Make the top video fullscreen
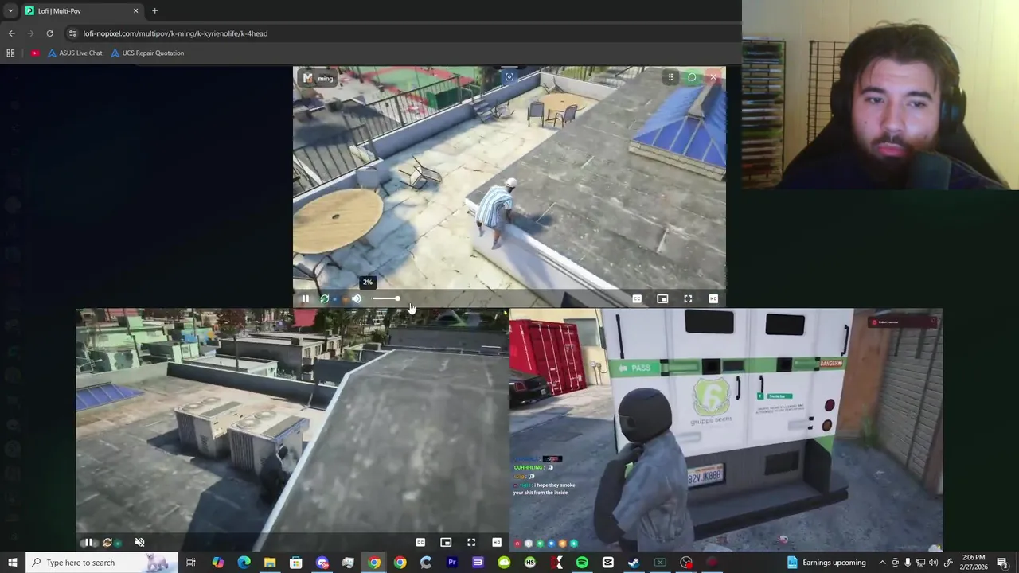Image resolution: width=1019 pixels, height=573 pixels. [688, 298]
